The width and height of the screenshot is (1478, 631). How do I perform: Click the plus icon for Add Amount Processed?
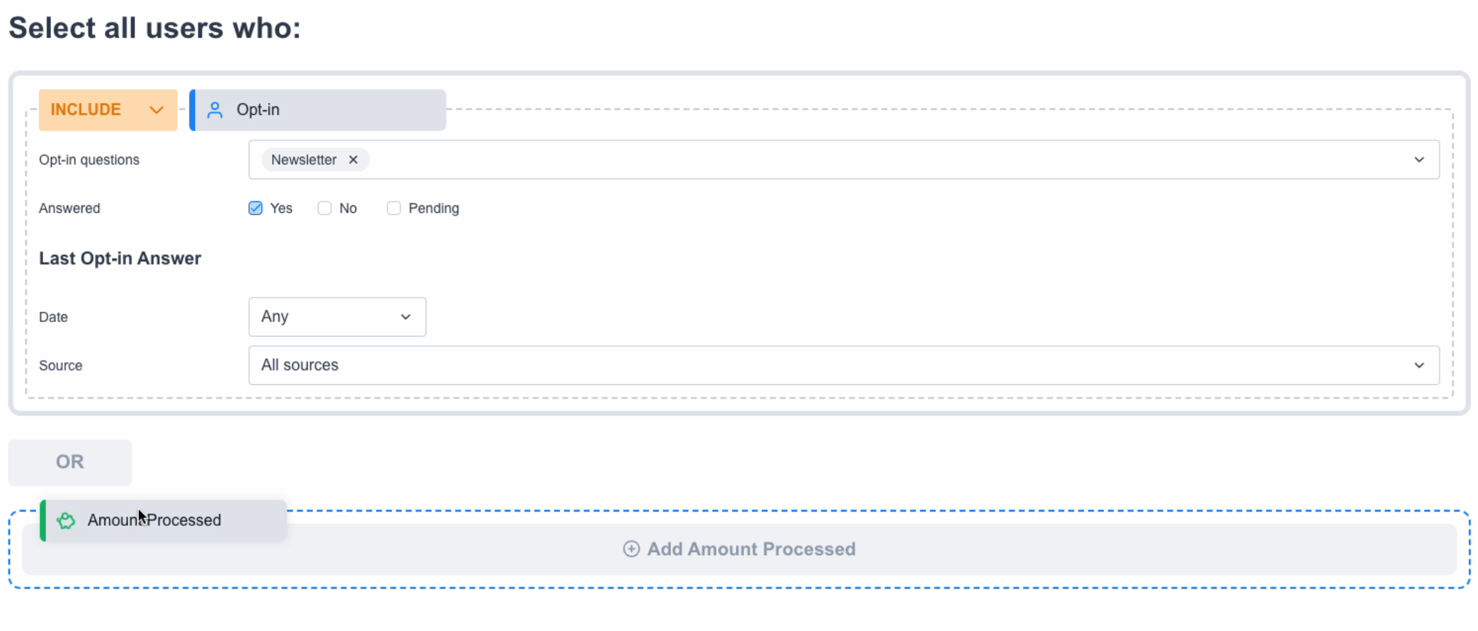click(631, 549)
